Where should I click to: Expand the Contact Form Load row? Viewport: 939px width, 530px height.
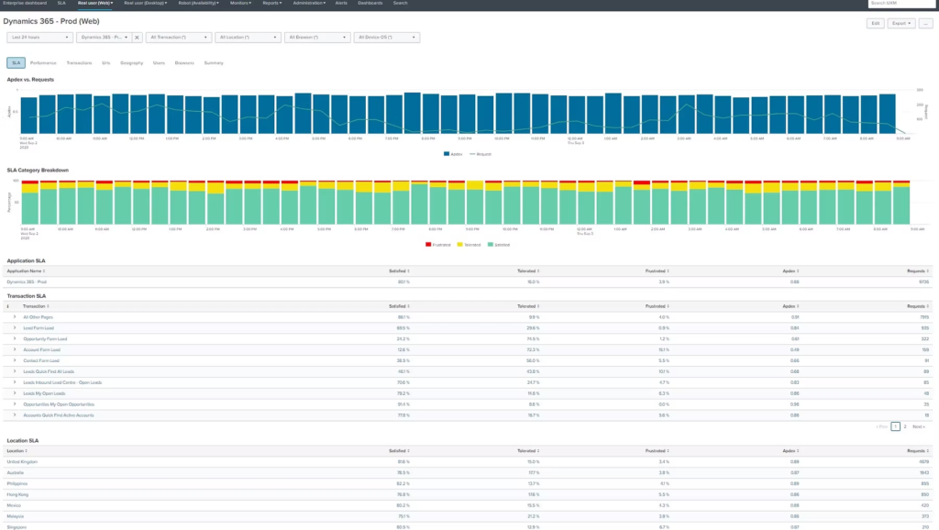point(15,360)
